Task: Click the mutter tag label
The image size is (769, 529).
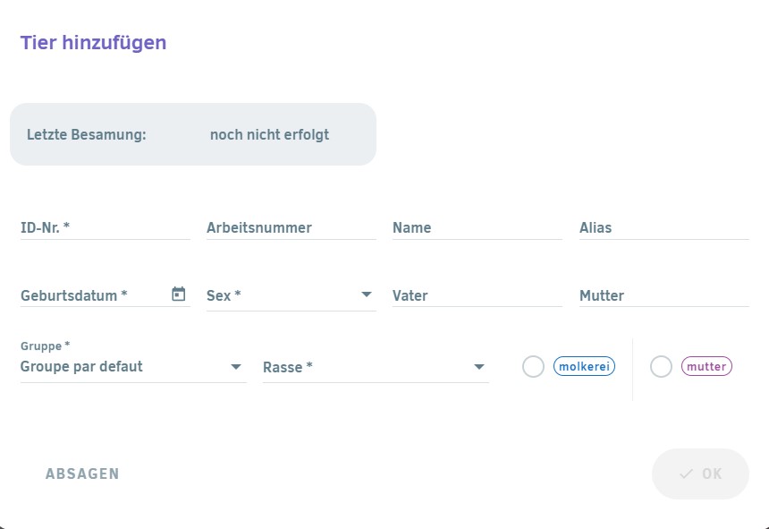Action: pyautogui.click(x=706, y=367)
